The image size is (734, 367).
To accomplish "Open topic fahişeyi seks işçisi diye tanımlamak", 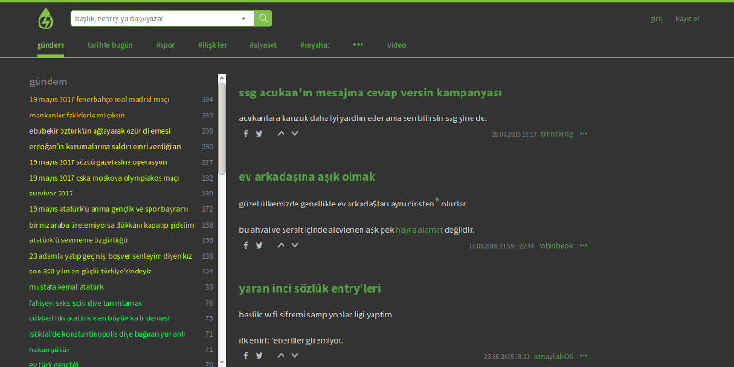I will 85,303.
